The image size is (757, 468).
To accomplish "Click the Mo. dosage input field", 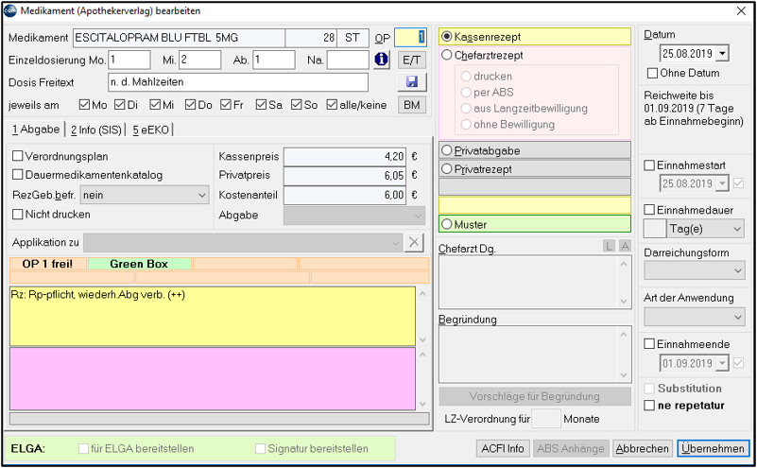I will [129, 60].
